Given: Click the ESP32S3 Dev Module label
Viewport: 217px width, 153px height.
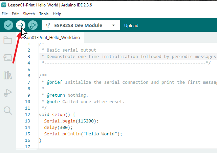Looking at the screenshot, I should tap(78, 25).
